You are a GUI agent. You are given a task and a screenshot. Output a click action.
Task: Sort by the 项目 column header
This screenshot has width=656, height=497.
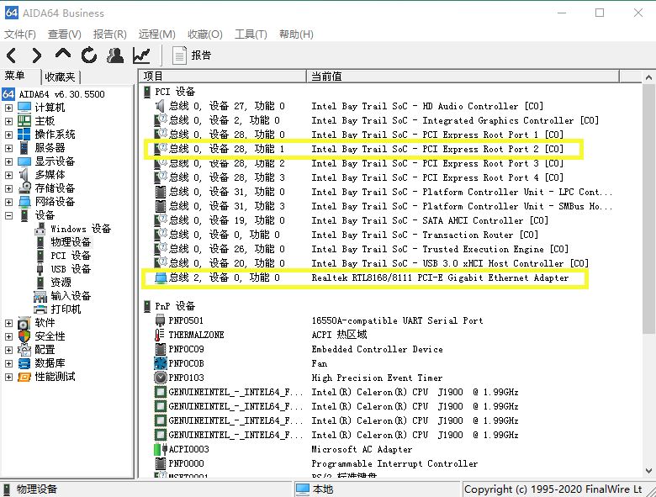[x=223, y=77]
